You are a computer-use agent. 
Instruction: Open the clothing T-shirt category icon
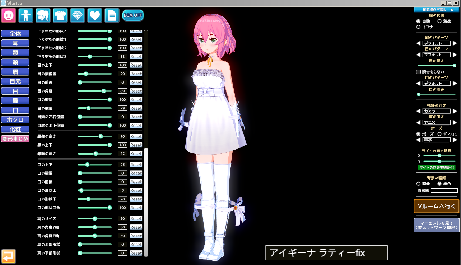tap(60, 15)
